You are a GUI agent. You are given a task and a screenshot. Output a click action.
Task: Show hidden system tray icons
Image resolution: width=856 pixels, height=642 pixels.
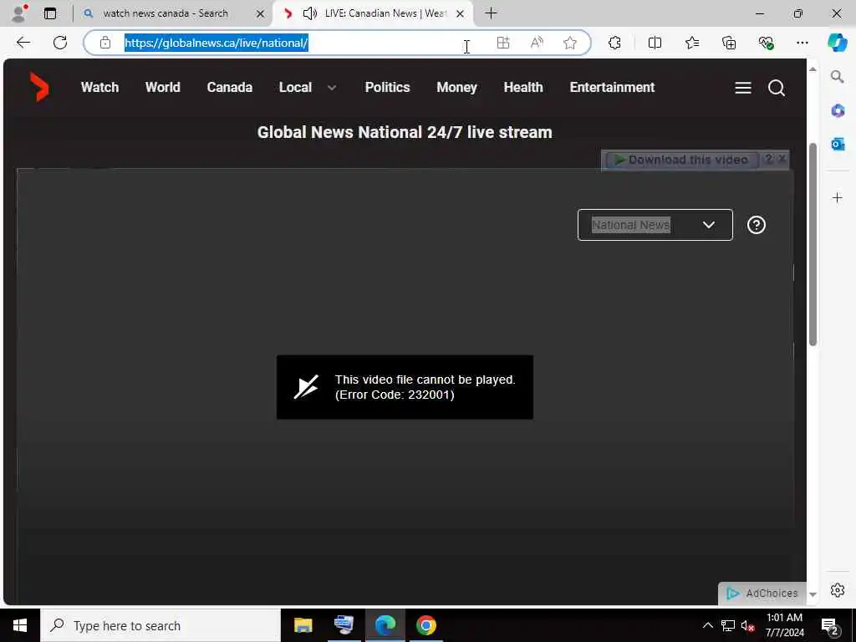[707, 625]
